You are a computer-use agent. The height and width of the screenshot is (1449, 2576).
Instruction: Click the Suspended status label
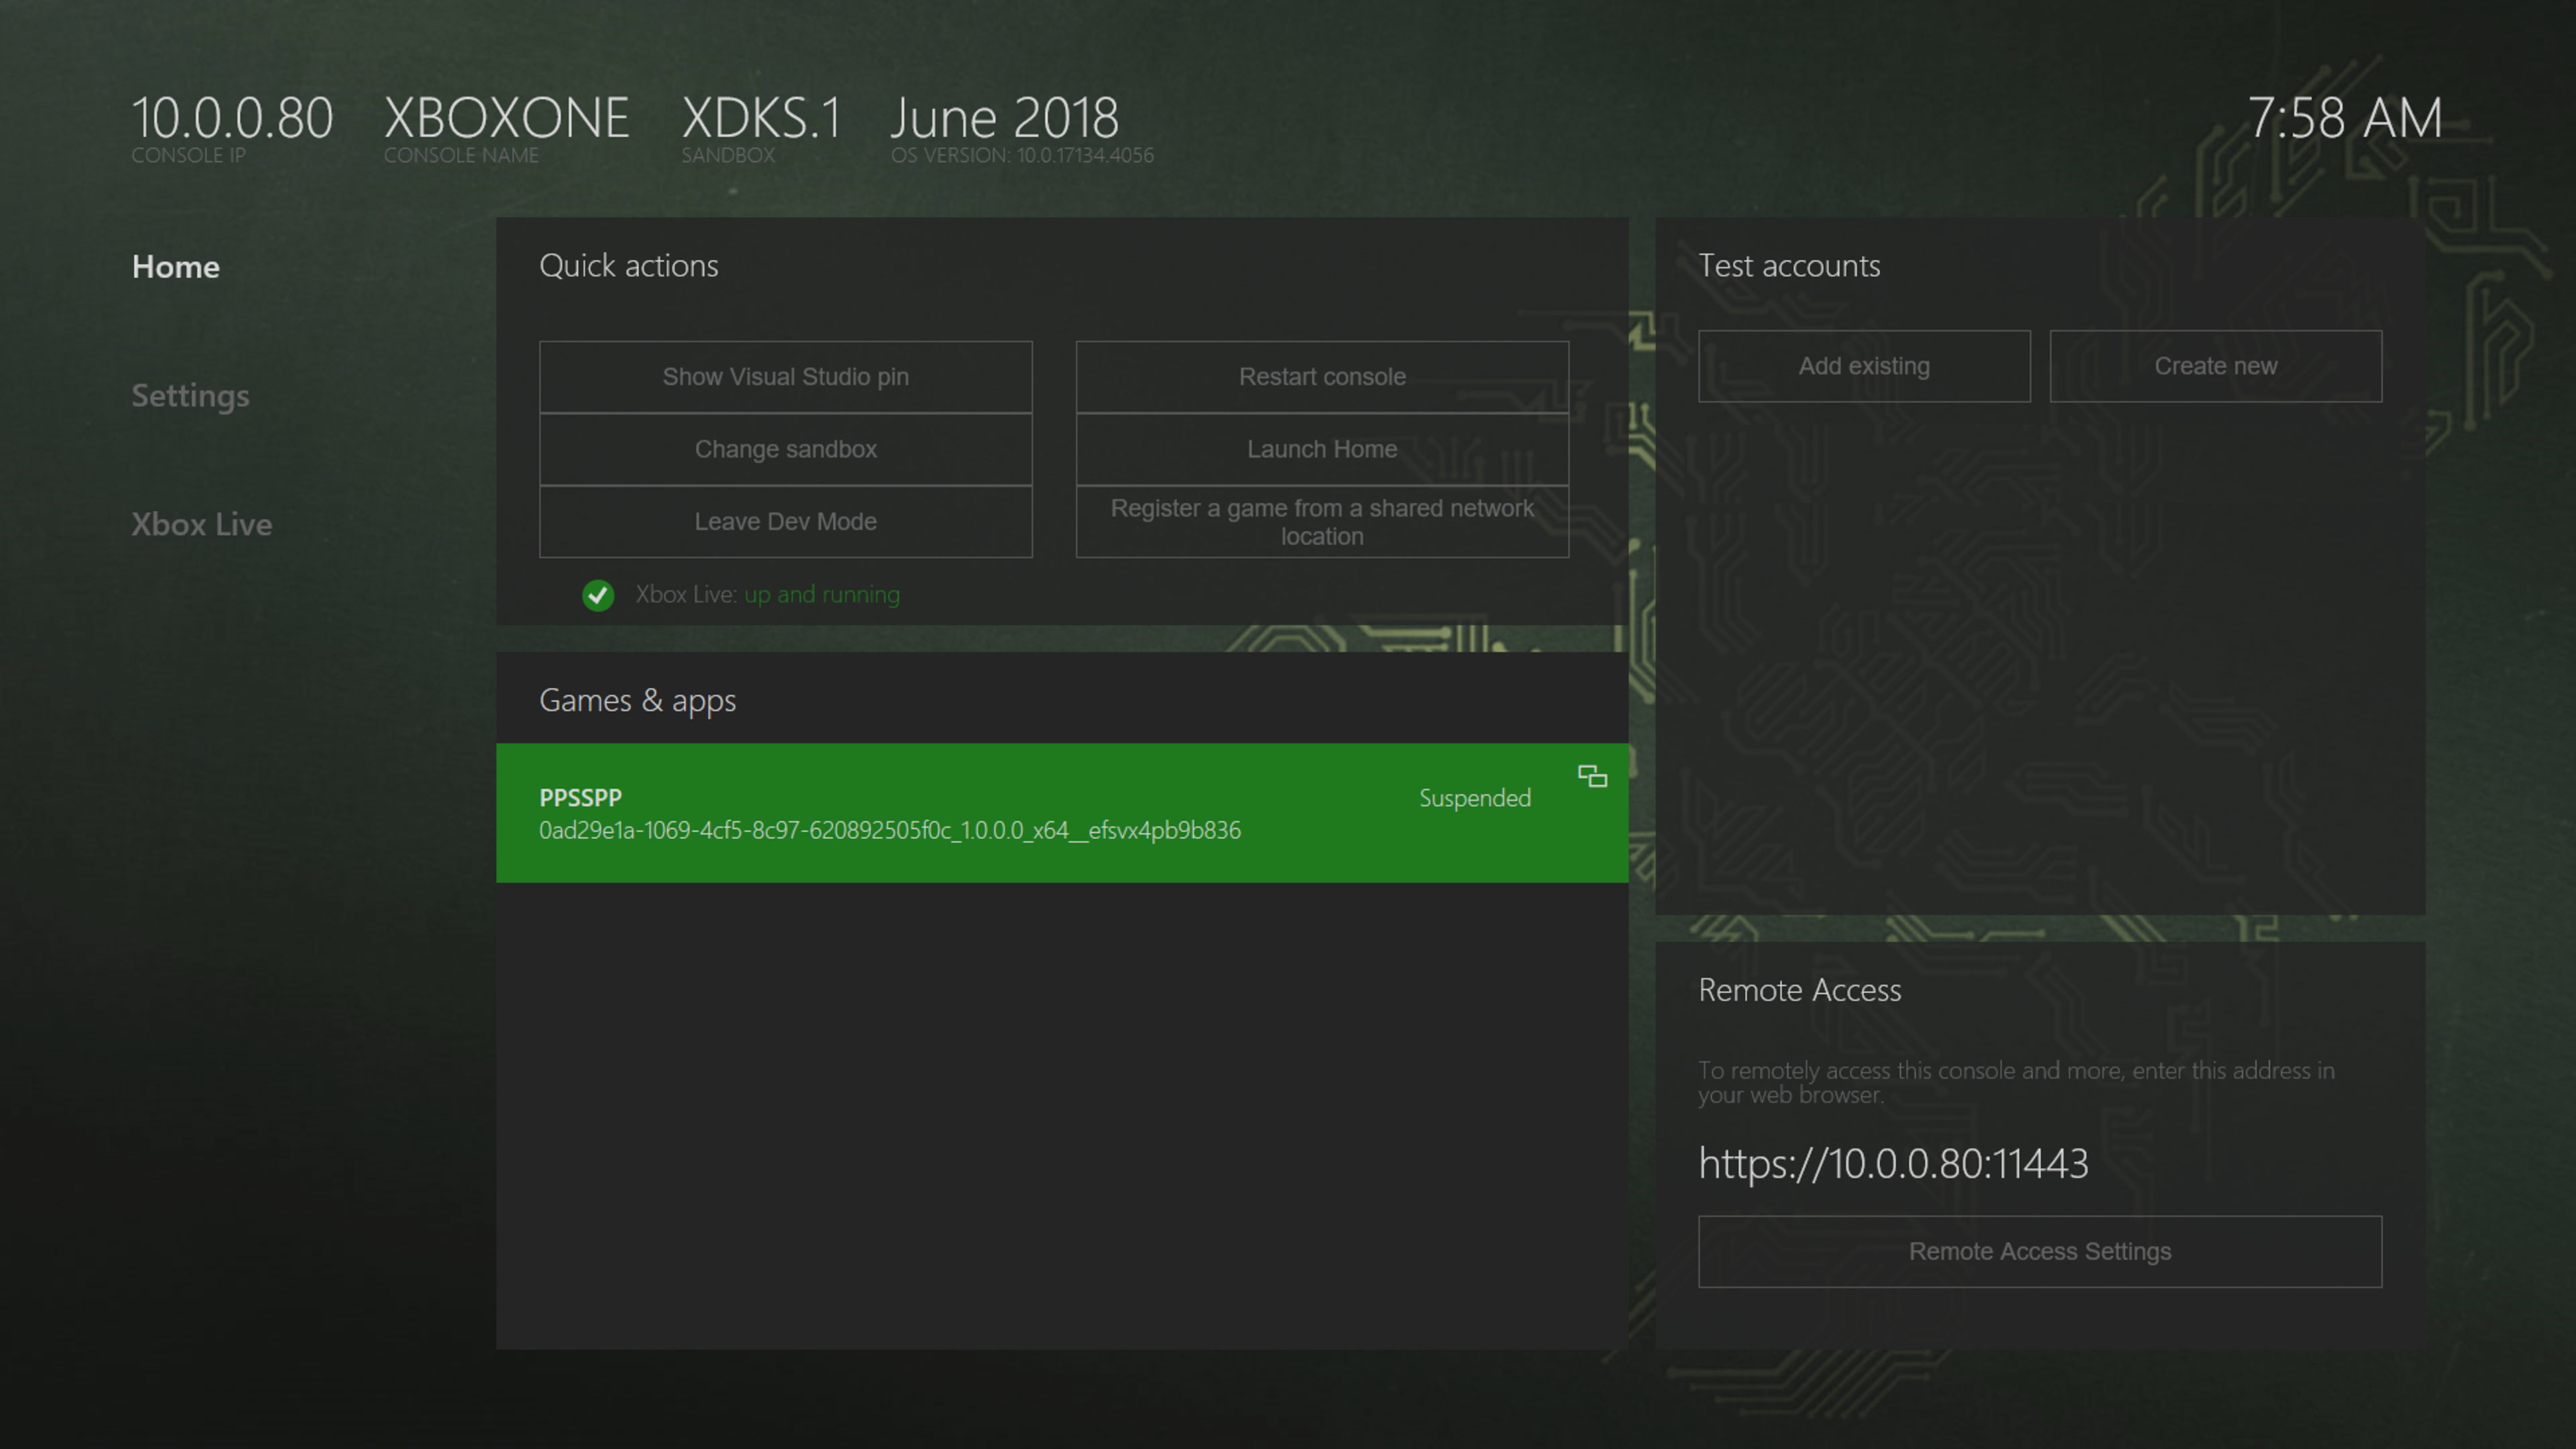pos(1474,798)
